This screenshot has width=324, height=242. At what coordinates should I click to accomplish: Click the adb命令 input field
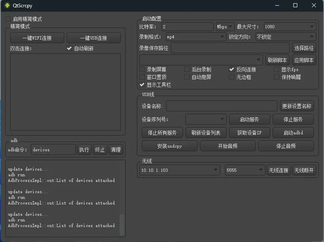[53, 150]
